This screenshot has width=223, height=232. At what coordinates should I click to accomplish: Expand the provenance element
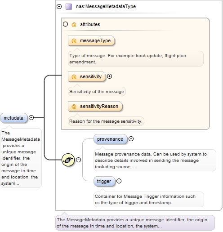click(x=131, y=139)
